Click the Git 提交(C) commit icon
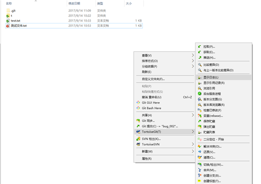261x184 pixels. (138, 126)
